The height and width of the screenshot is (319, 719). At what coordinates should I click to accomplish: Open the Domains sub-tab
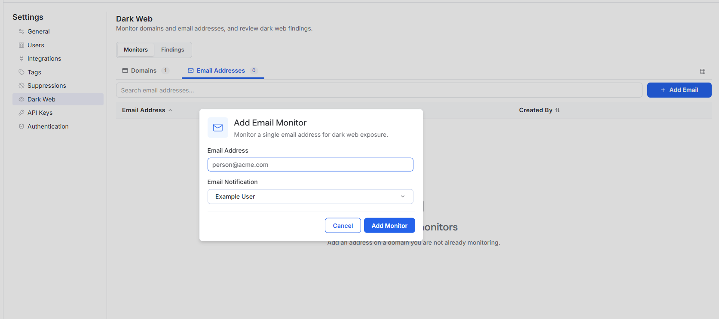146,71
